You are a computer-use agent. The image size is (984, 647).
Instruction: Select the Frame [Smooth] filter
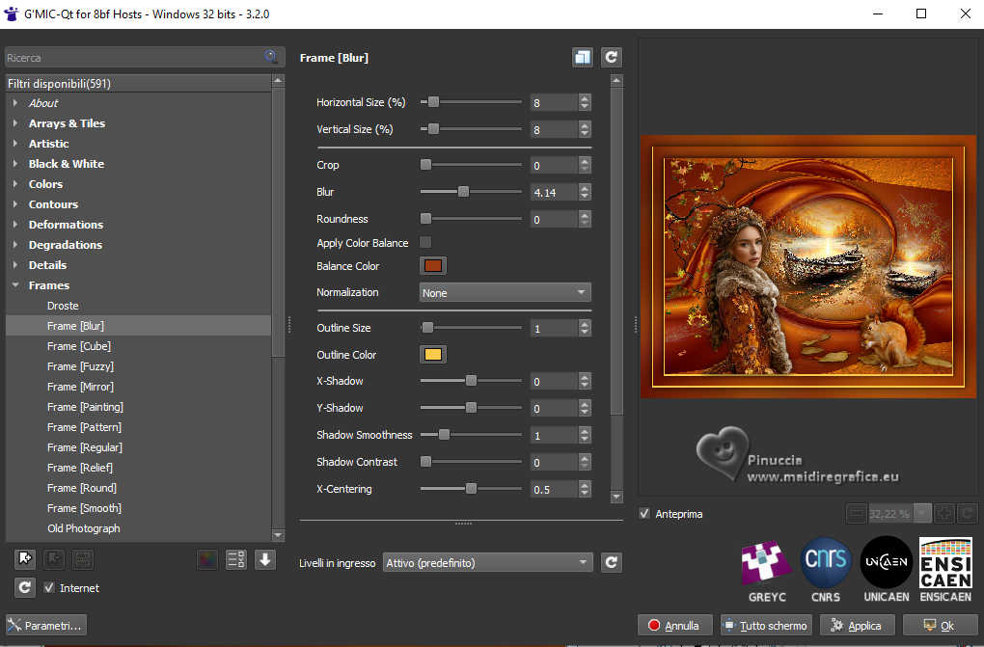click(84, 508)
